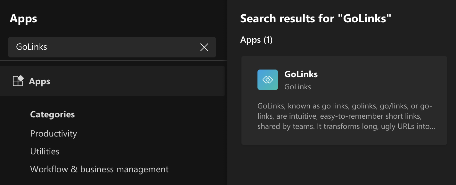This screenshot has height=185, width=456.
Task: Click the GoLinks search term text
Action: point(31,47)
